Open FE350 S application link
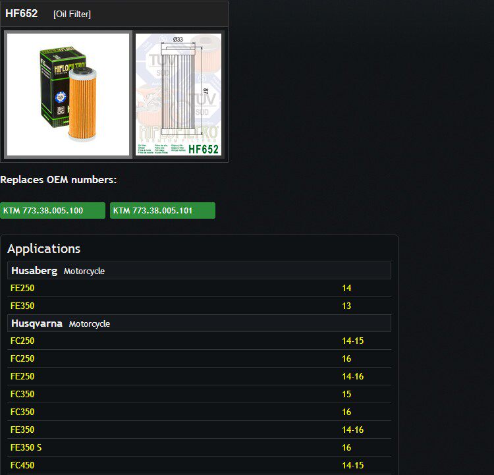494x475 pixels. point(26,447)
